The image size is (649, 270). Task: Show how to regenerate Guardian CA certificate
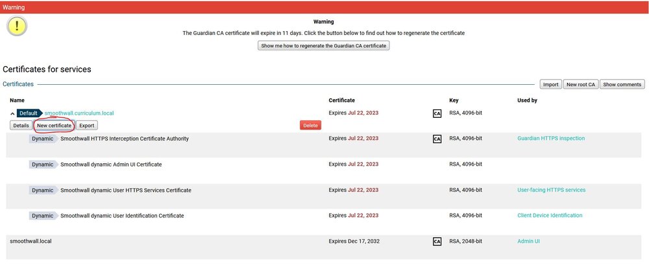coord(323,46)
